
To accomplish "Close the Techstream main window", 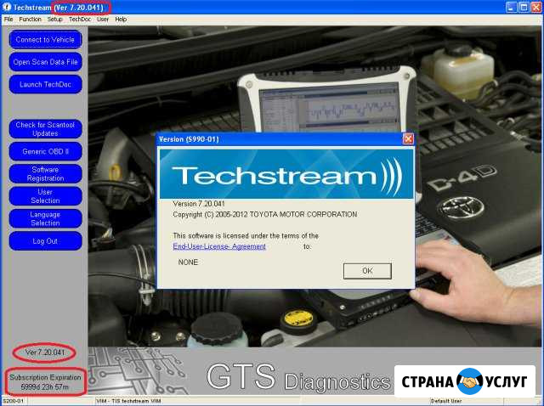I will point(536,8).
